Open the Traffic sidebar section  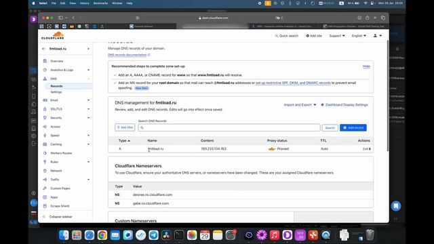[54, 180]
